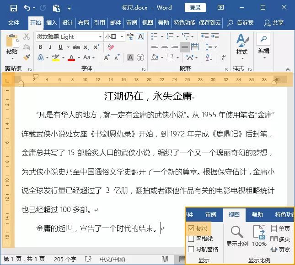Align text right
This screenshot has width=295, height=265.
[175, 47]
